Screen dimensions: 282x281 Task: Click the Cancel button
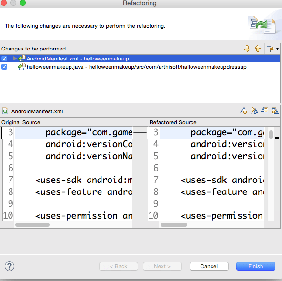[x=209, y=266]
